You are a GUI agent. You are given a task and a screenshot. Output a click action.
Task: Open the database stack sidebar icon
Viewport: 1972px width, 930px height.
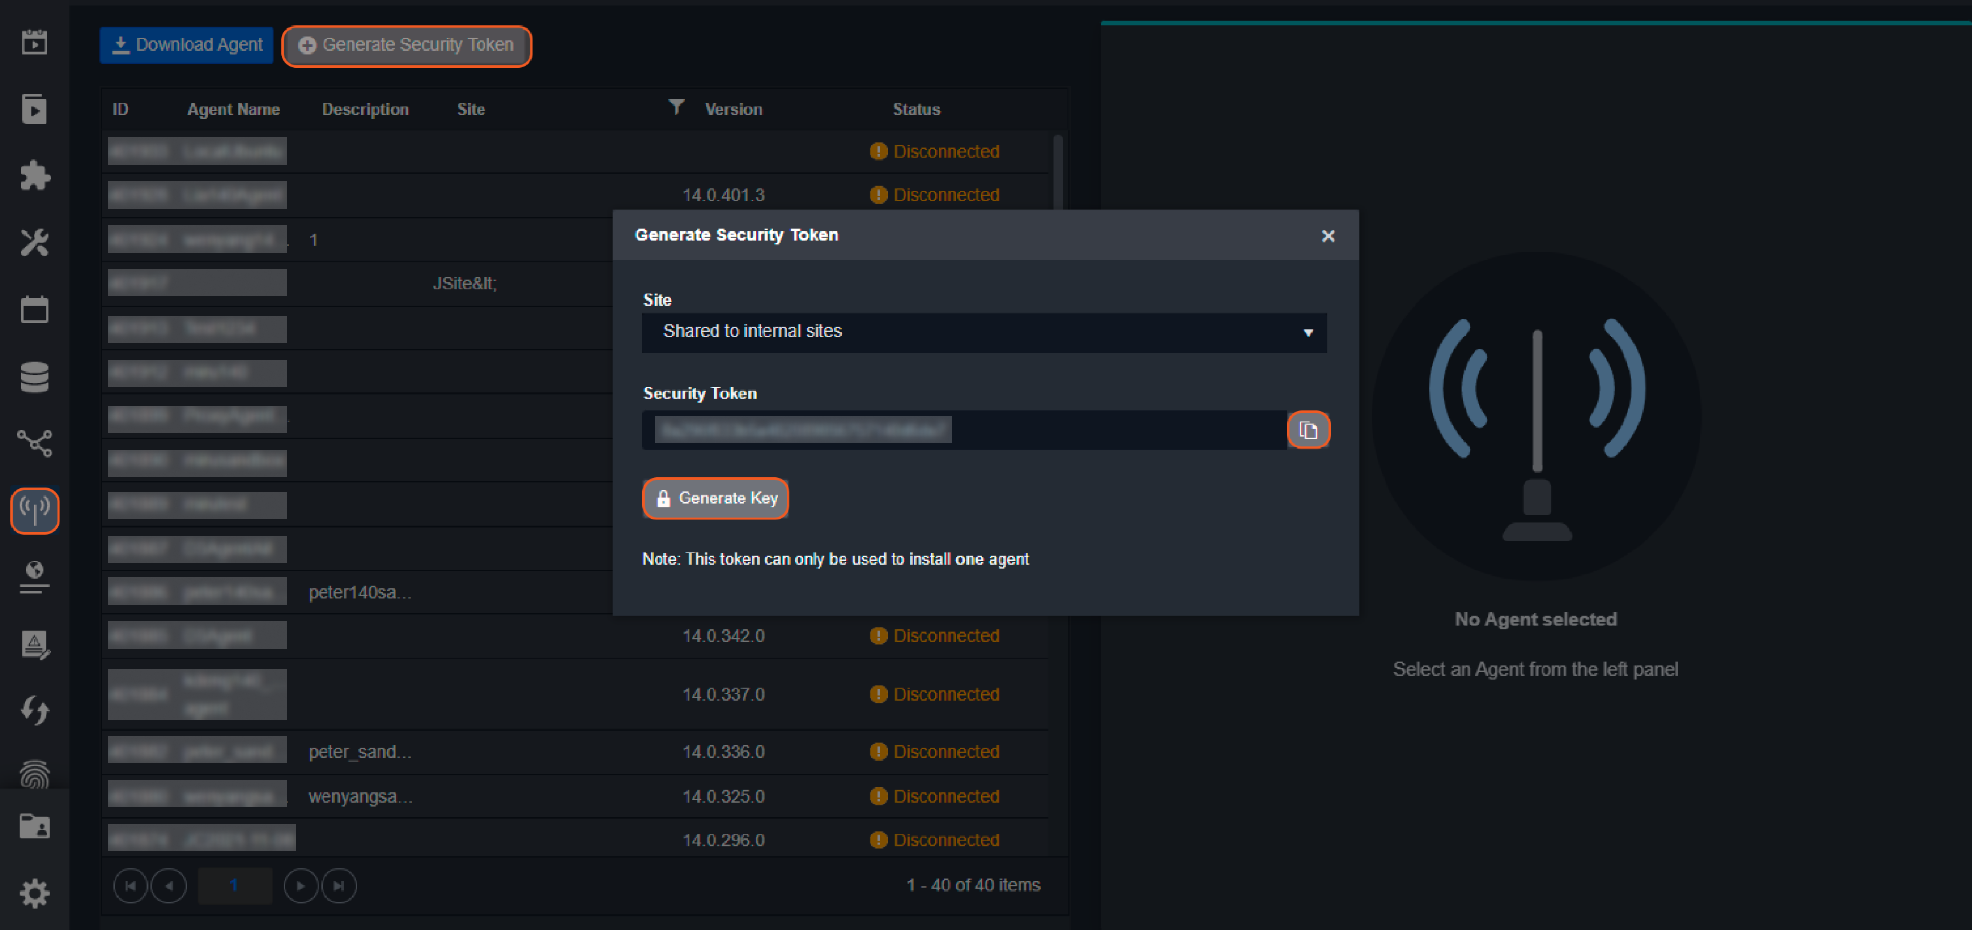pos(34,376)
